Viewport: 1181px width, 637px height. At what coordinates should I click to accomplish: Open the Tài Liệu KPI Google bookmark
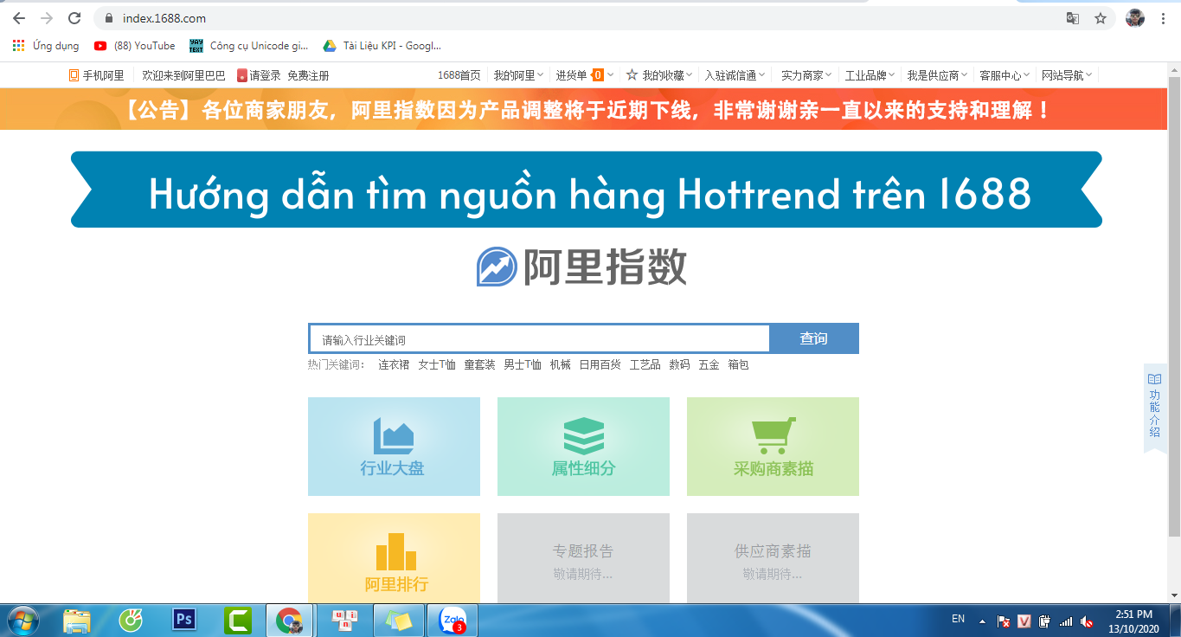pyautogui.click(x=382, y=46)
